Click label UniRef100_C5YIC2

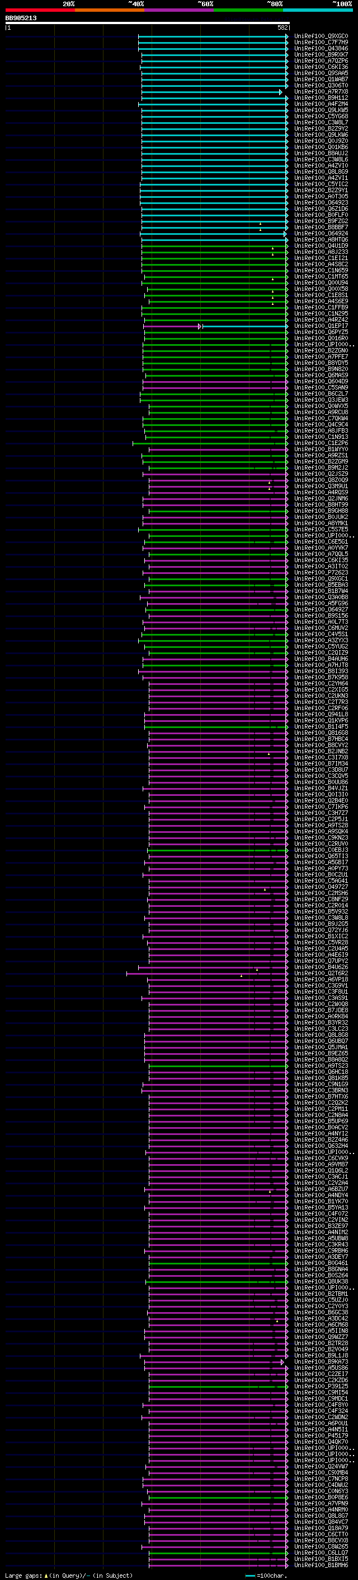[x=321, y=184]
